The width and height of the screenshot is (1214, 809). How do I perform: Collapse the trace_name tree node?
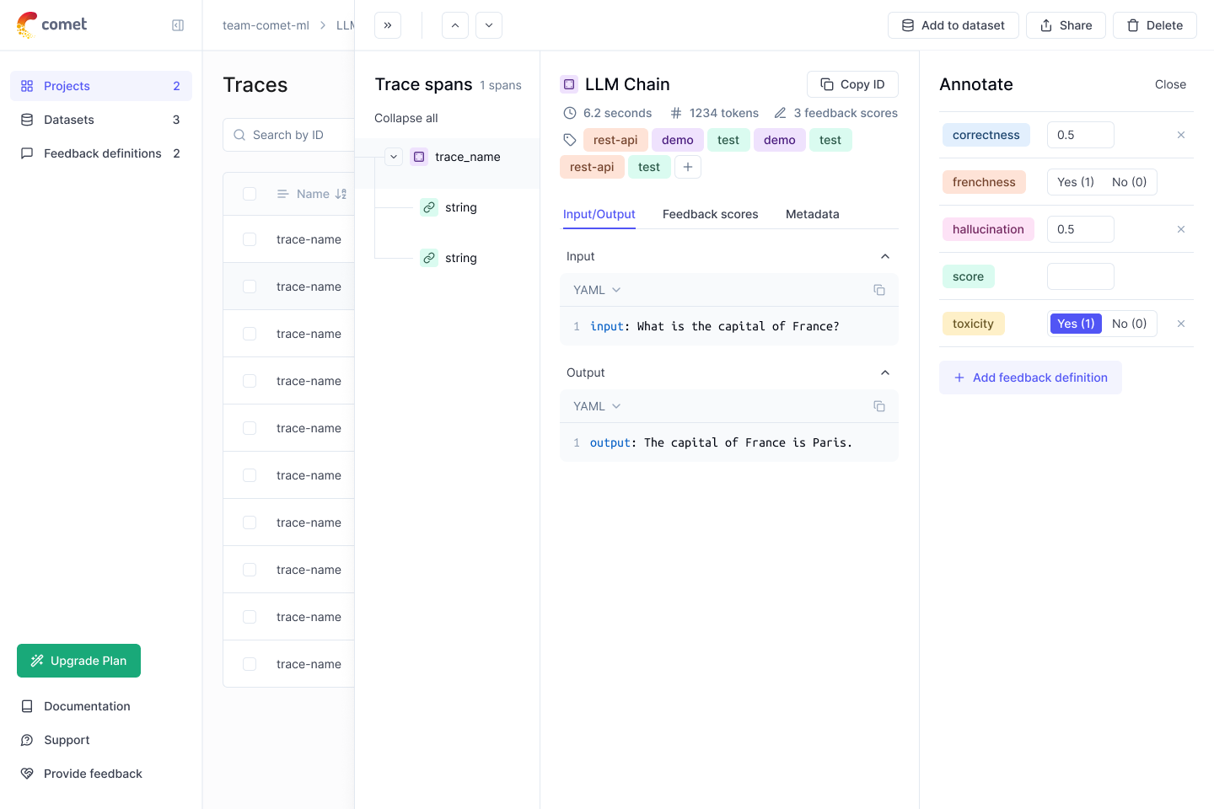pyautogui.click(x=394, y=157)
